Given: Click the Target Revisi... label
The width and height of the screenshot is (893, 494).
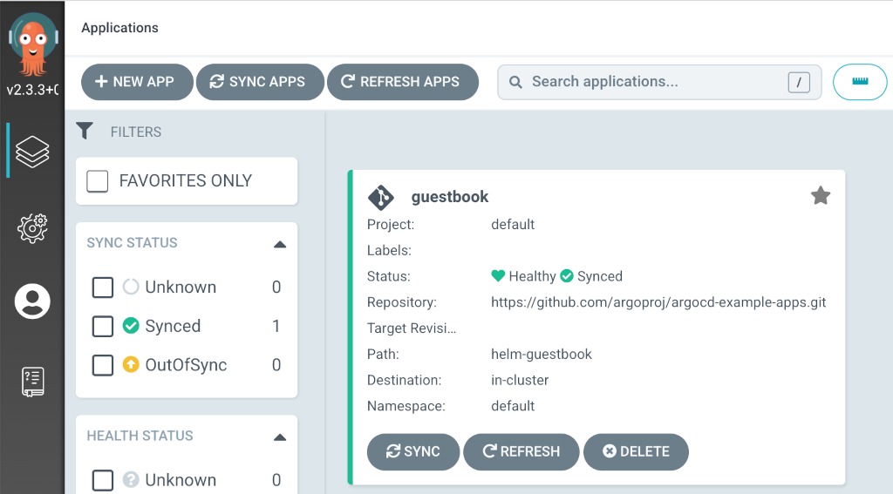Looking at the screenshot, I should pyautogui.click(x=412, y=328).
